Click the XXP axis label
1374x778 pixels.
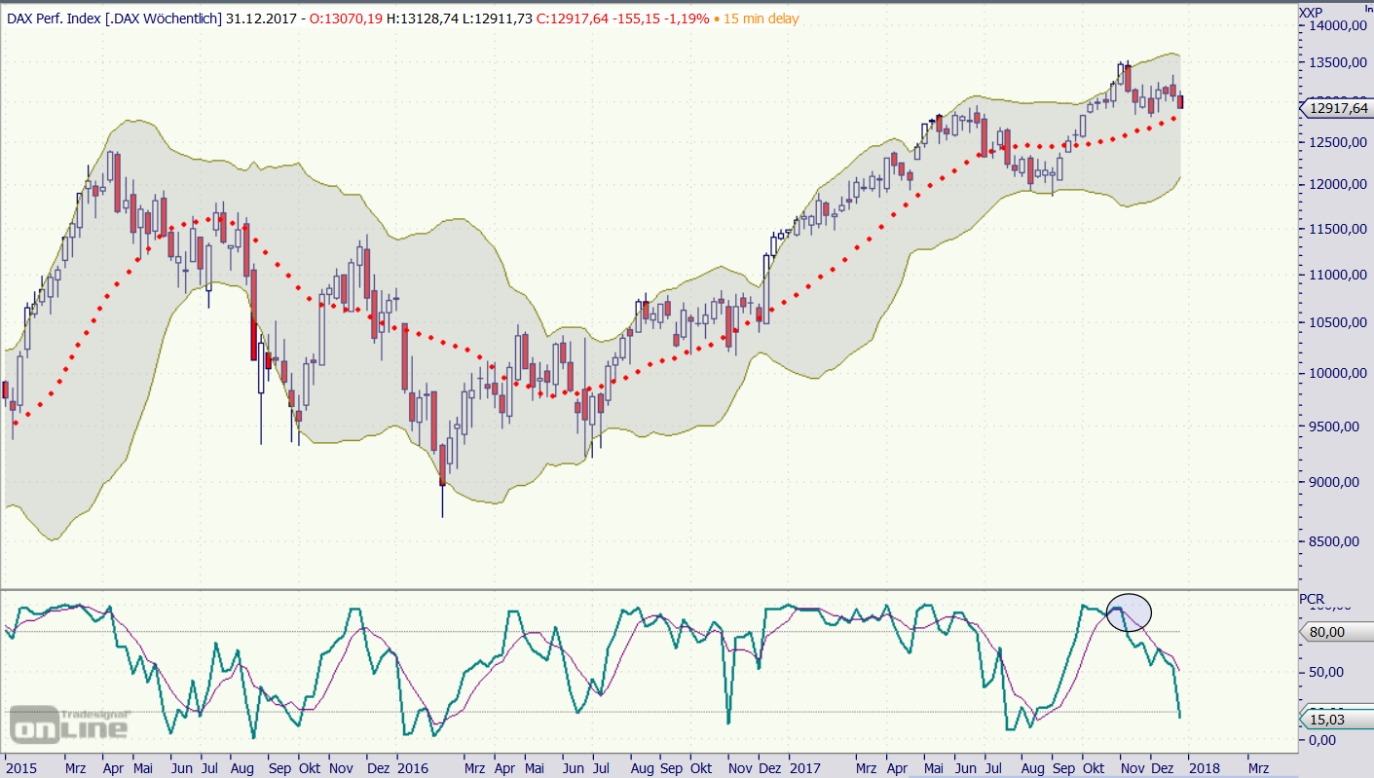pos(1311,12)
